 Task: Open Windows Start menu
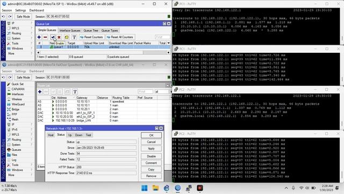click(x=145, y=188)
